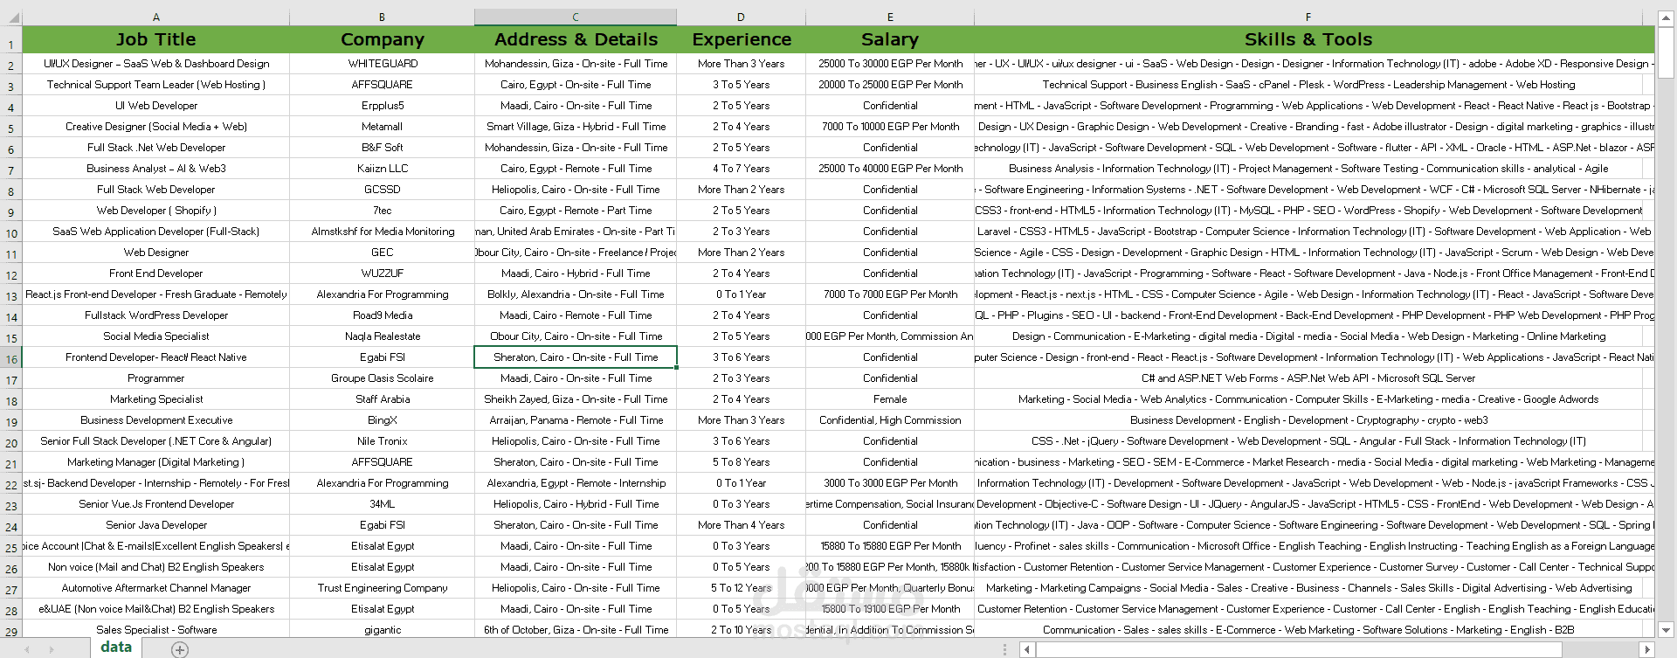Select the 4 To 7 Years cell
1677x658 pixels.
pyautogui.click(x=742, y=169)
